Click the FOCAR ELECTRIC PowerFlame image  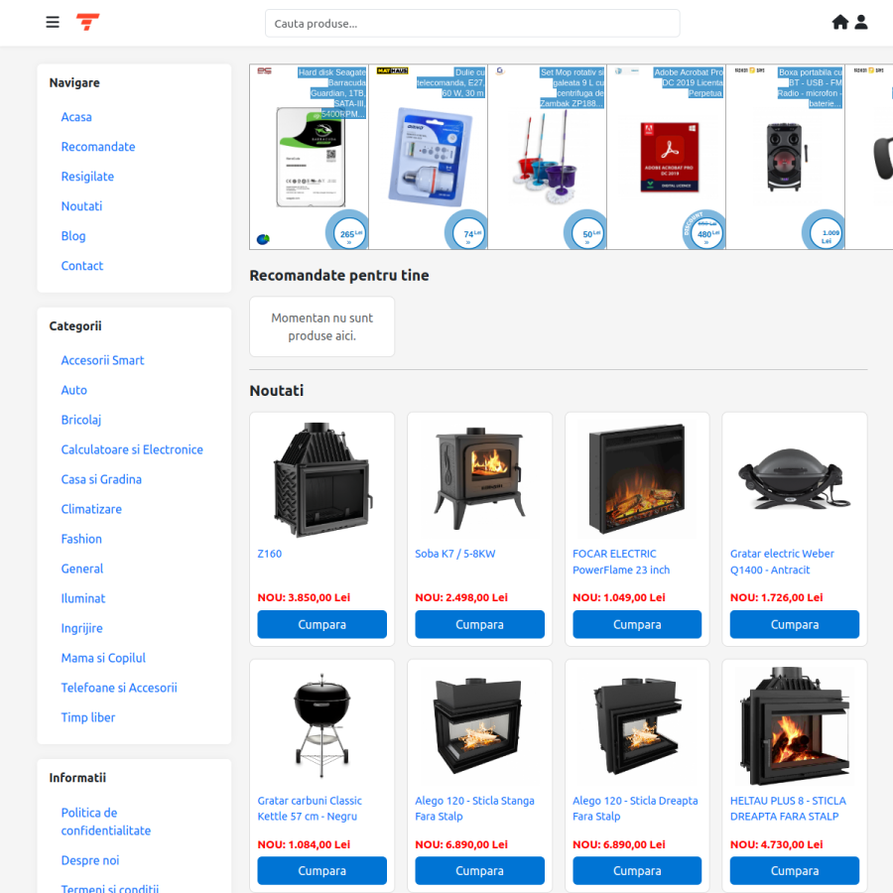tap(637, 479)
